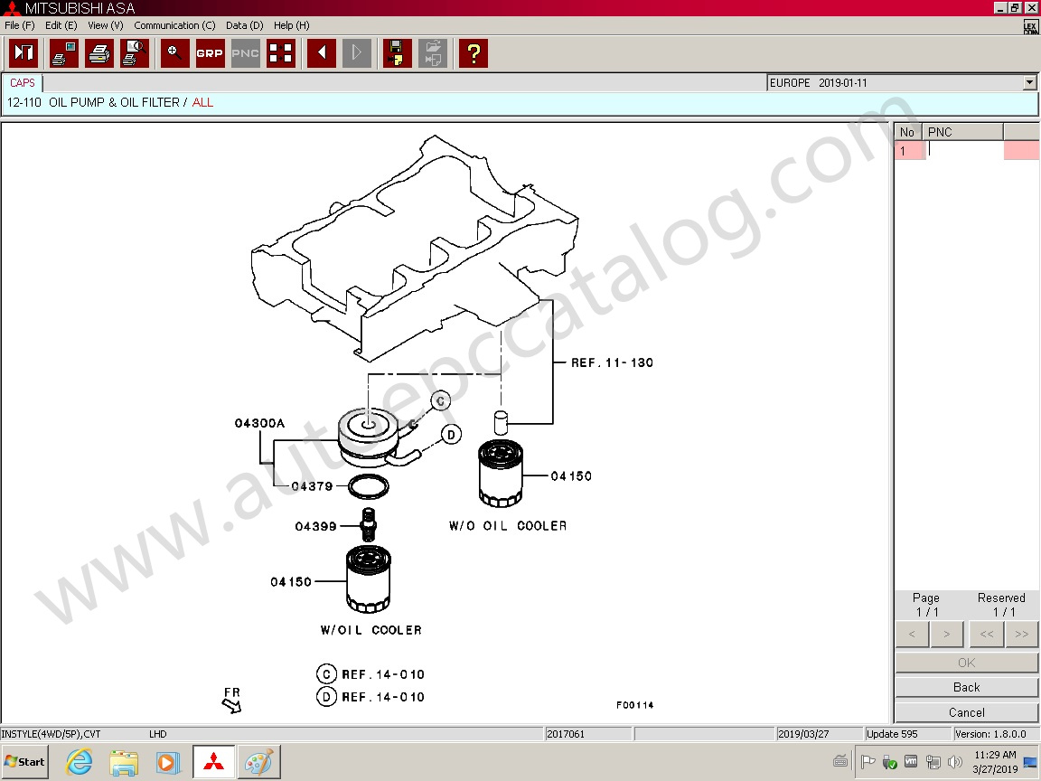Go to the previous illustration with the left arrow
Image resolution: width=1041 pixels, height=781 pixels.
(322, 53)
